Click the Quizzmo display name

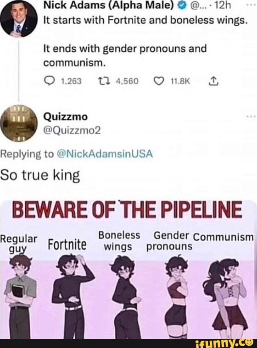point(66,117)
